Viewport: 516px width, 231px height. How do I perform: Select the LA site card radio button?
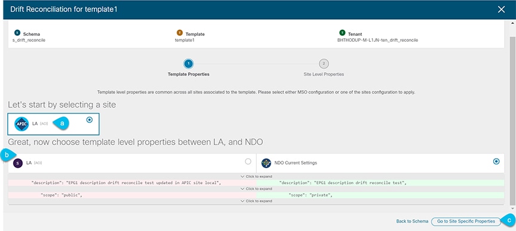click(89, 120)
